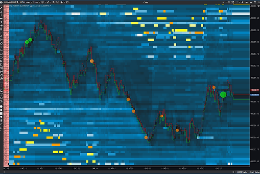
Task: Take a chart snapshot with the camera icon
Action: (229, 2)
